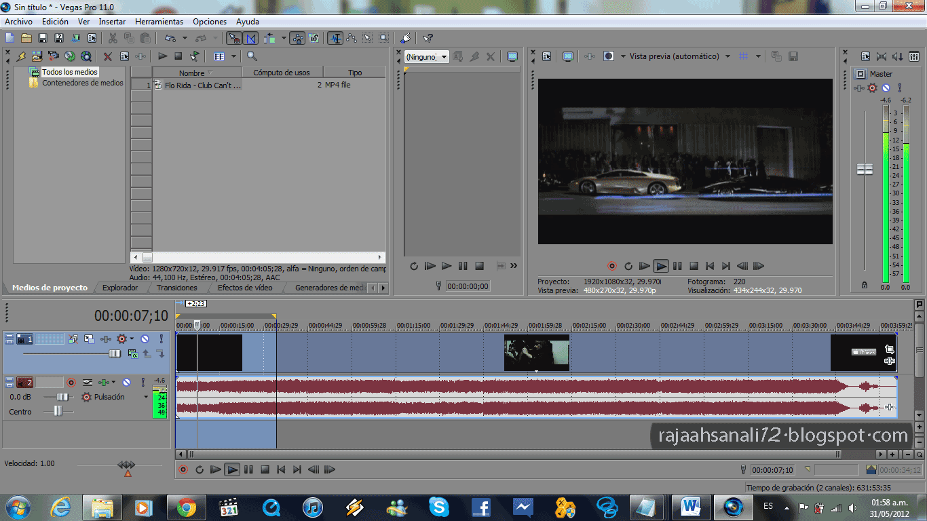Play the timeline from the transport bar
Image resolution: width=927 pixels, height=521 pixels.
[232, 469]
